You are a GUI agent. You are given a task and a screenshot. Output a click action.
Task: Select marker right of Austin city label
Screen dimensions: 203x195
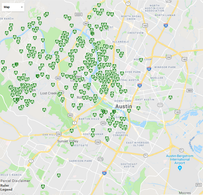pyautogui.click(x=138, y=108)
